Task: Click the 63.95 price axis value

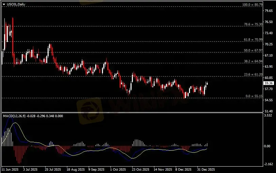Action: coord(269,67)
